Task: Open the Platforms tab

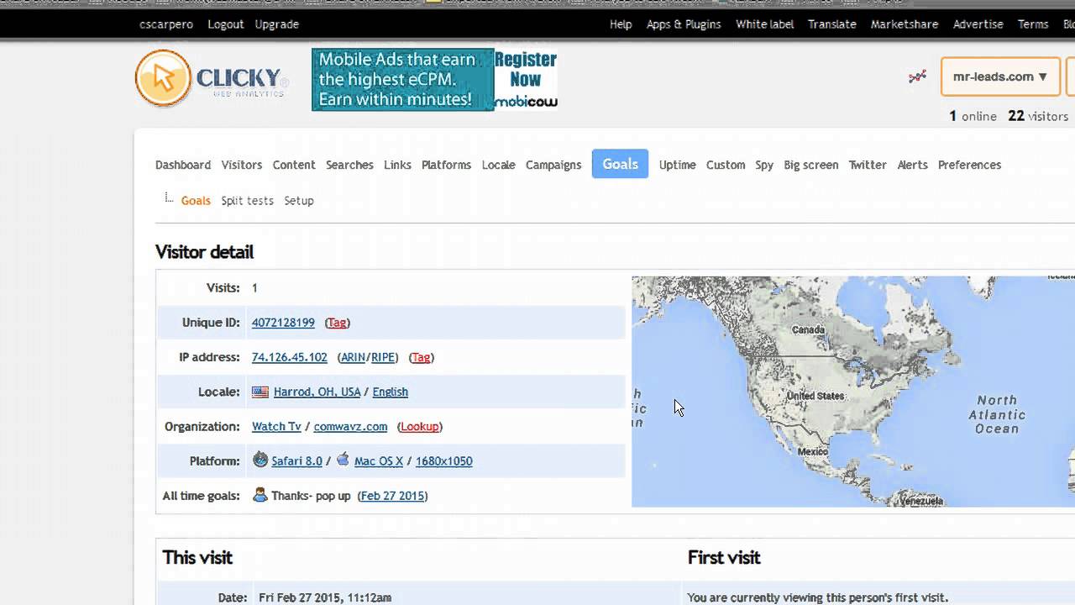Action: click(446, 165)
